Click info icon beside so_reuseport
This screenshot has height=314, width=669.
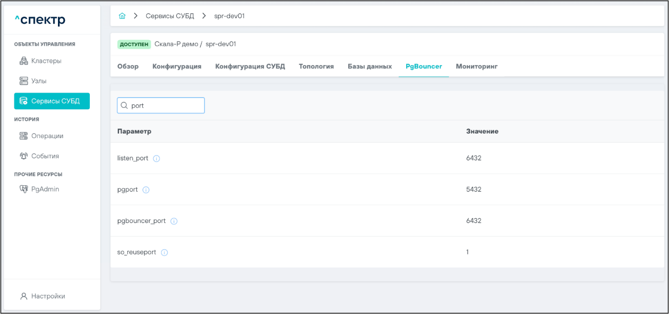(x=164, y=252)
